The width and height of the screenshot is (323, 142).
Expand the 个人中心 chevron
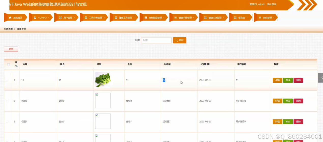point(49,17)
